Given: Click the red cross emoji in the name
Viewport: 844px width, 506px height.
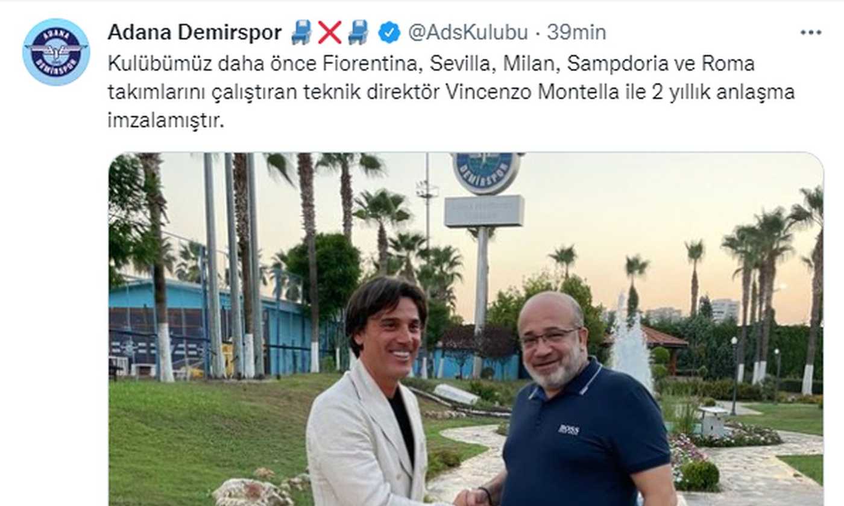Looking at the screenshot, I should tap(330, 33).
